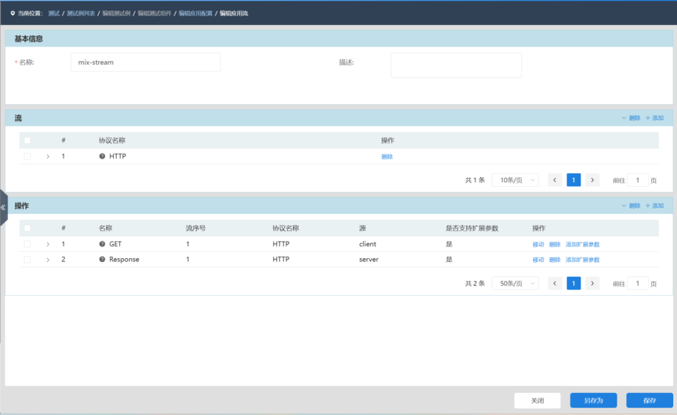Check the HTTP row checkbox in 流 table

[x=27, y=156]
